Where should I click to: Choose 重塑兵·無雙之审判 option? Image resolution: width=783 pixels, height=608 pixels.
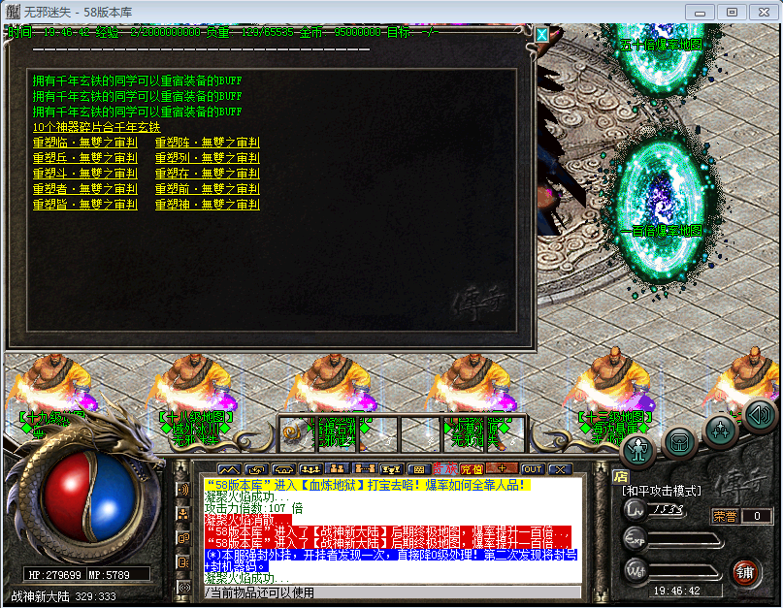point(84,158)
